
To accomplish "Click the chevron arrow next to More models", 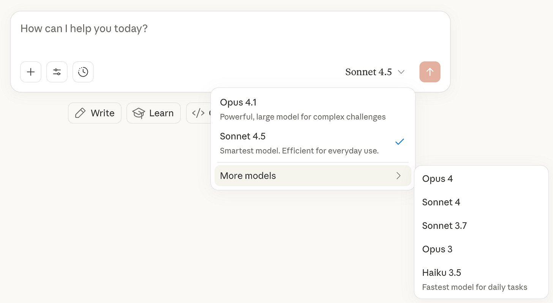I will (x=398, y=176).
